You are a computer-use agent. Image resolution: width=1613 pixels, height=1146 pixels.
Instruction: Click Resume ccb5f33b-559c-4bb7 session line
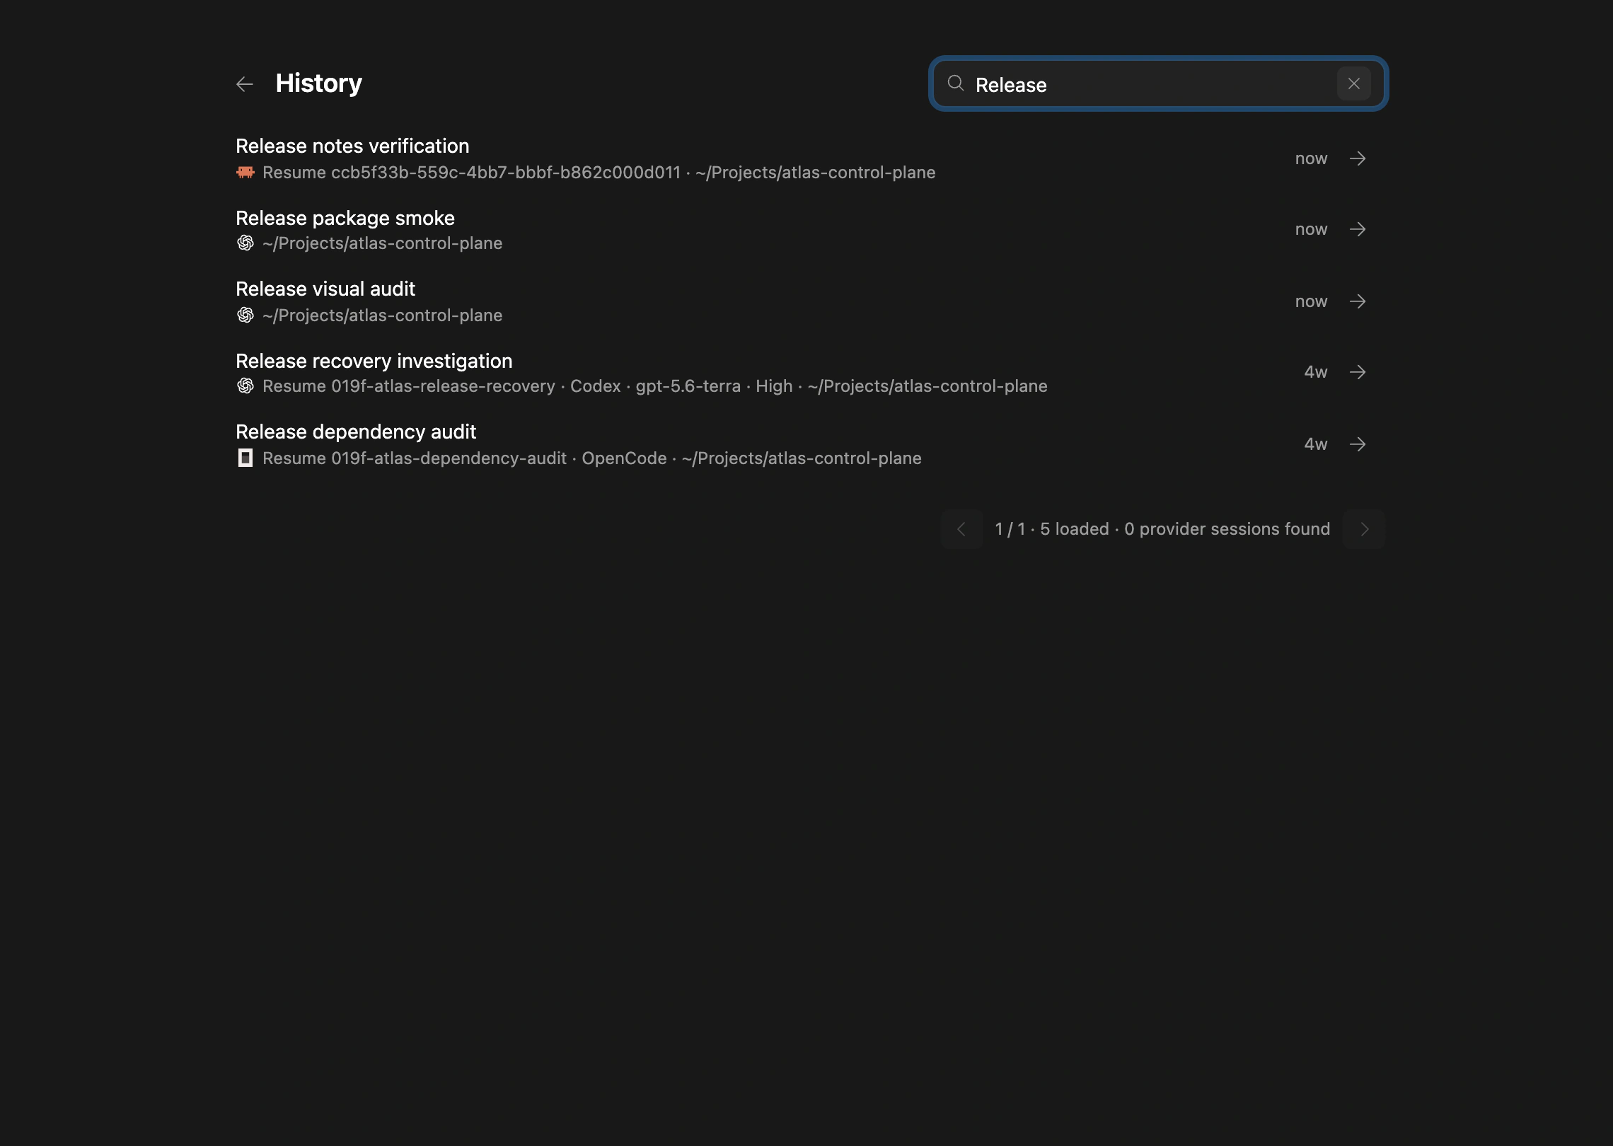[x=599, y=173]
